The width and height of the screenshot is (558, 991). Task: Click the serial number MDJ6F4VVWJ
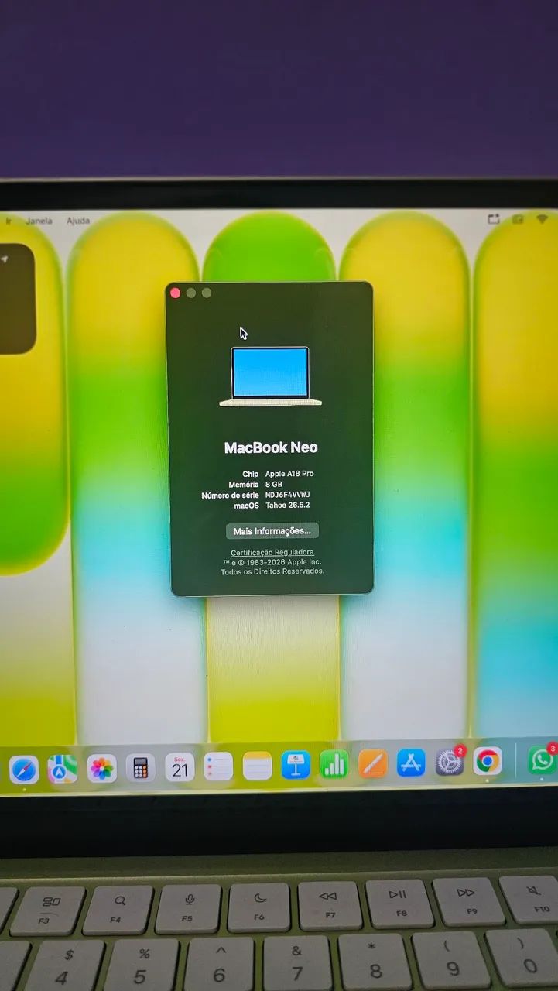288,495
